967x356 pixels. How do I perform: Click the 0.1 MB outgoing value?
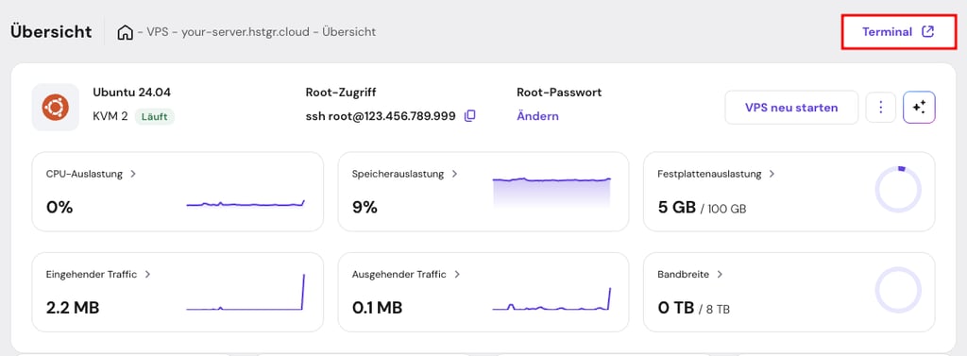(378, 307)
